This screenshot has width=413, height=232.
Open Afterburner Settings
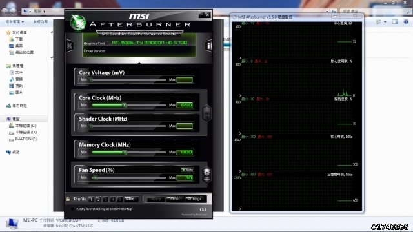pyautogui.click(x=194, y=199)
